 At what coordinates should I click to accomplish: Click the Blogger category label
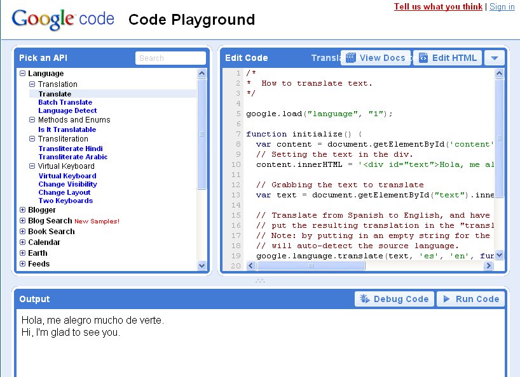click(42, 210)
